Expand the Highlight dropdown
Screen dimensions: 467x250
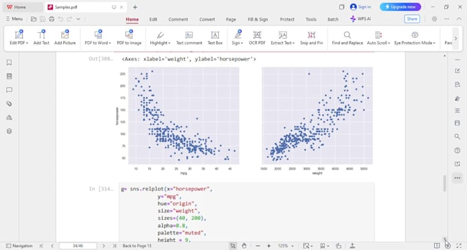click(160, 38)
